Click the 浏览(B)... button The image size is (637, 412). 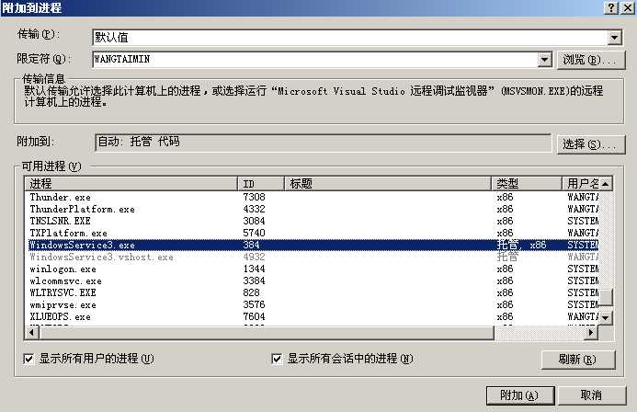pyautogui.click(x=590, y=60)
